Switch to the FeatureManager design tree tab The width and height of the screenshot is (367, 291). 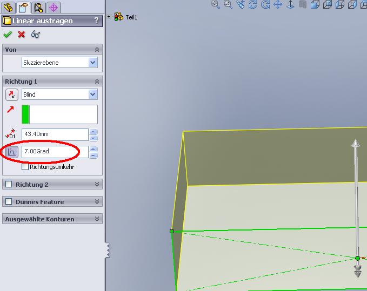[x=8, y=7]
